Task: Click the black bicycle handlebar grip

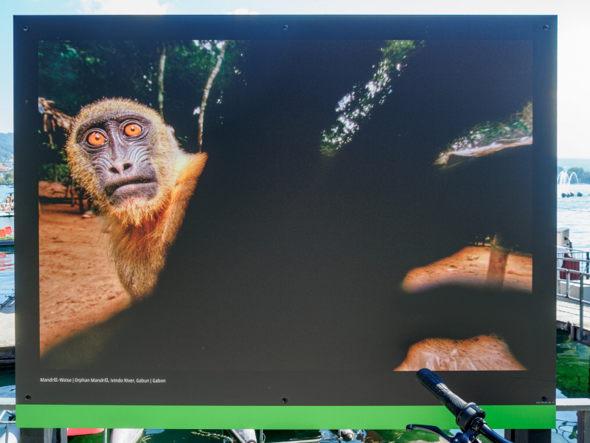Action: point(440,390)
